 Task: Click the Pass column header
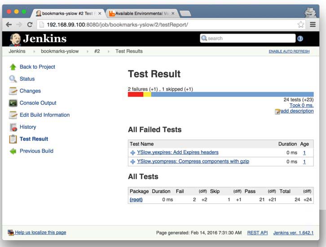pos(250,191)
